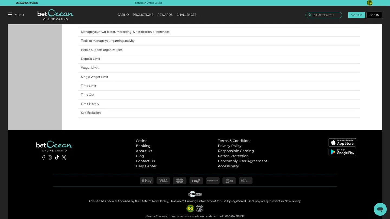
Task: Open the Accessibility footer link
Action: click(228, 166)
